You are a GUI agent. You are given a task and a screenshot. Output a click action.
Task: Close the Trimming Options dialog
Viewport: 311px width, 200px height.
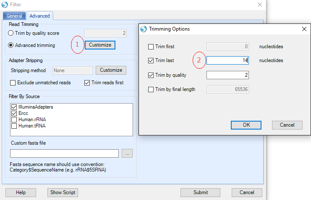pos(304,29)
